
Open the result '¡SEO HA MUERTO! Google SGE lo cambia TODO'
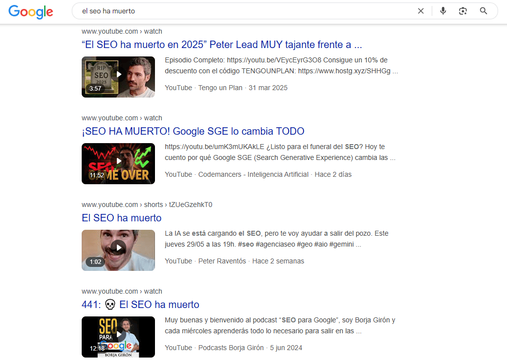pos(193,131)
